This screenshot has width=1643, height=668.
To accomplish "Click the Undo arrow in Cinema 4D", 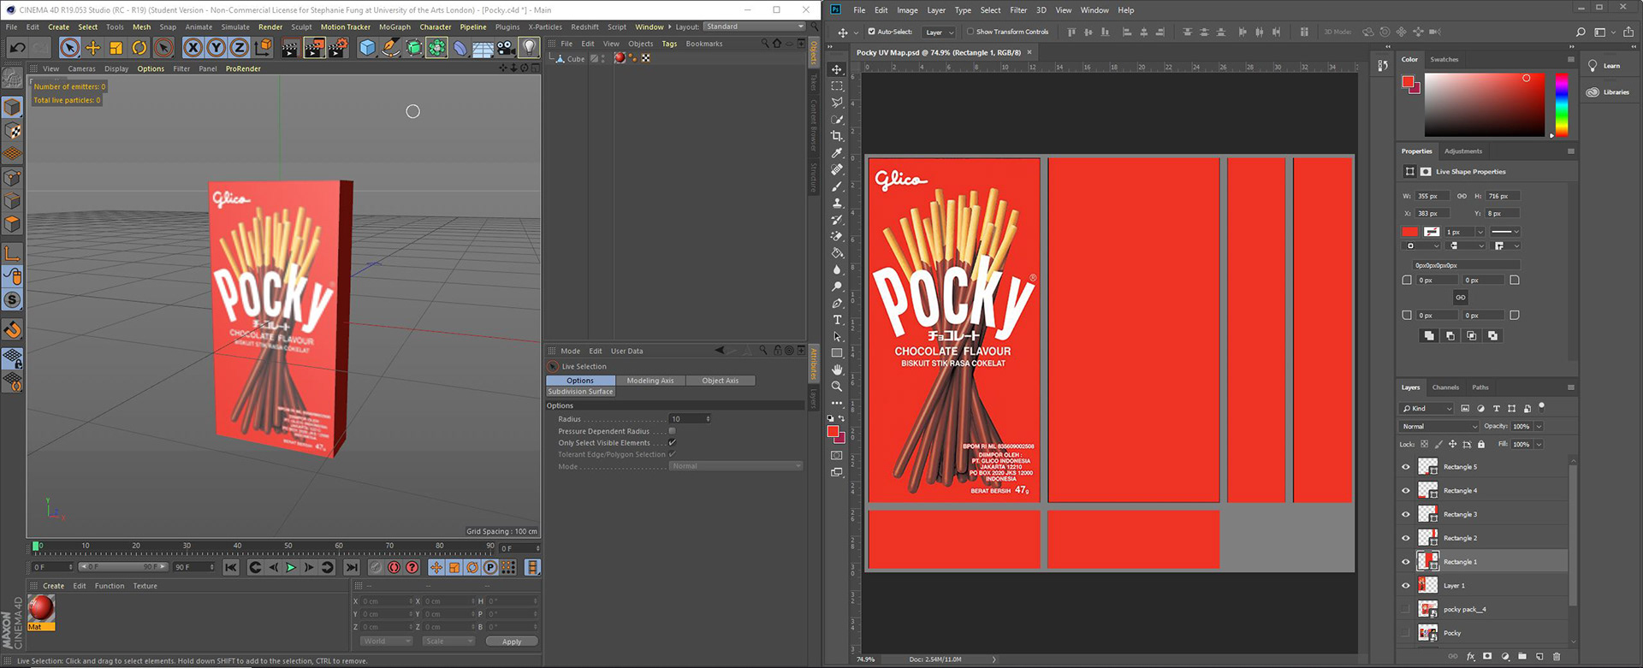I will point(17,48).
